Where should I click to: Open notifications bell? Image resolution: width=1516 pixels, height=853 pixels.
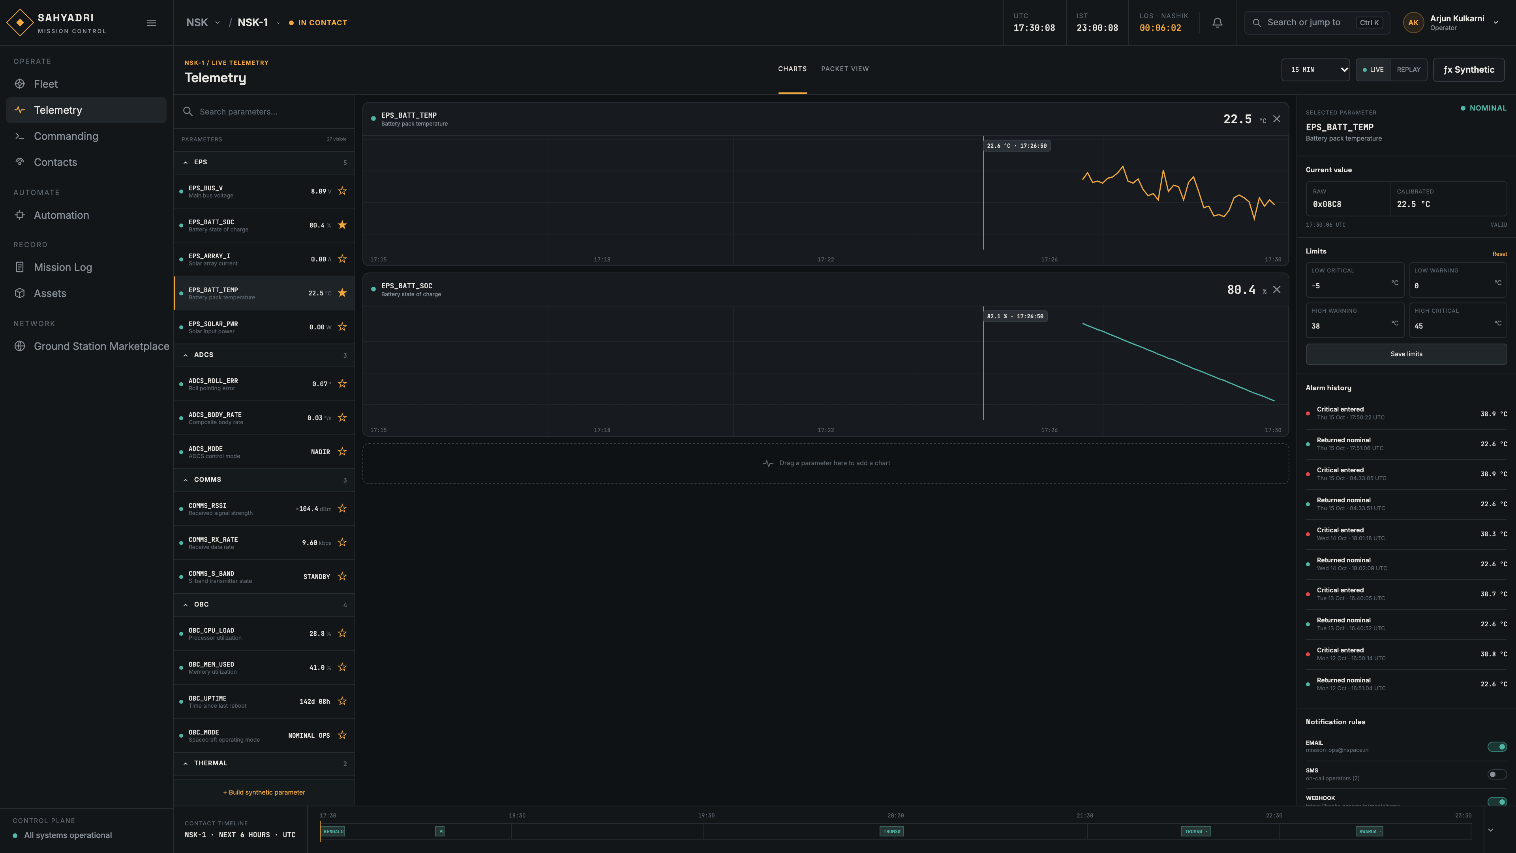[1218, 23]
